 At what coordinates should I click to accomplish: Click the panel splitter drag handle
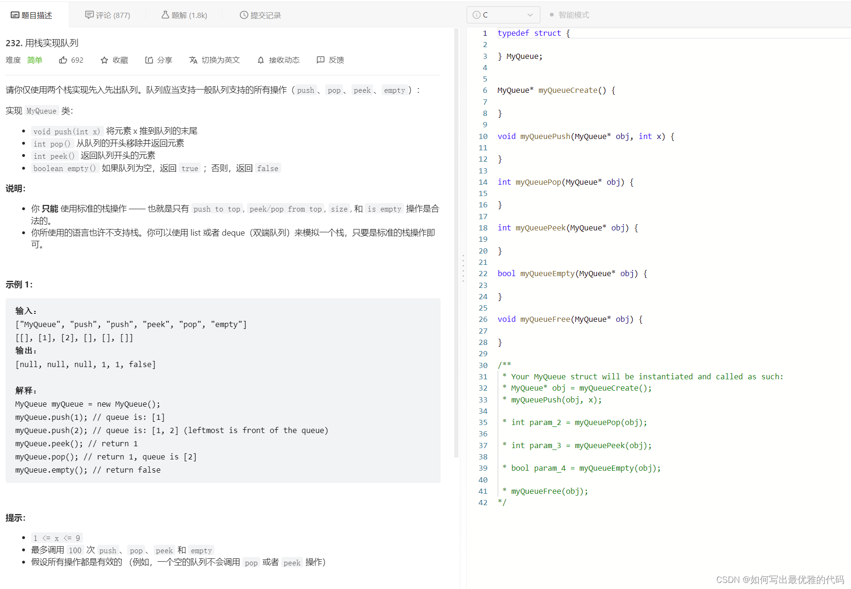[x=463, y=269]
